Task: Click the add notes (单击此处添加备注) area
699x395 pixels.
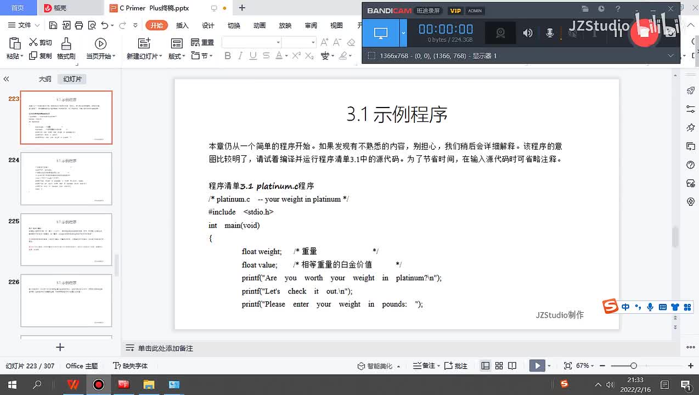Action: 166,348
